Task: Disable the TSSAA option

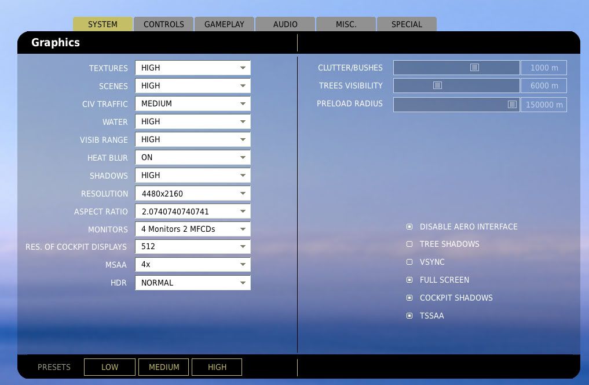Action: coord(409,316)
